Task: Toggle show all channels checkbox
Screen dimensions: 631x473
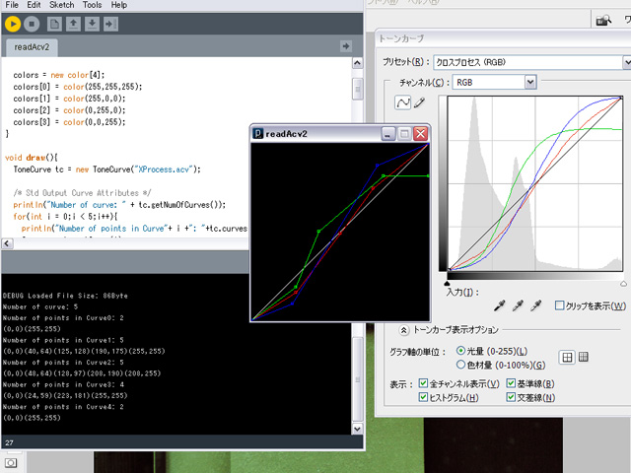Action: 423,383
